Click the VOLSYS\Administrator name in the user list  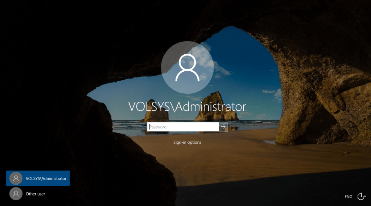pos(46,178)
